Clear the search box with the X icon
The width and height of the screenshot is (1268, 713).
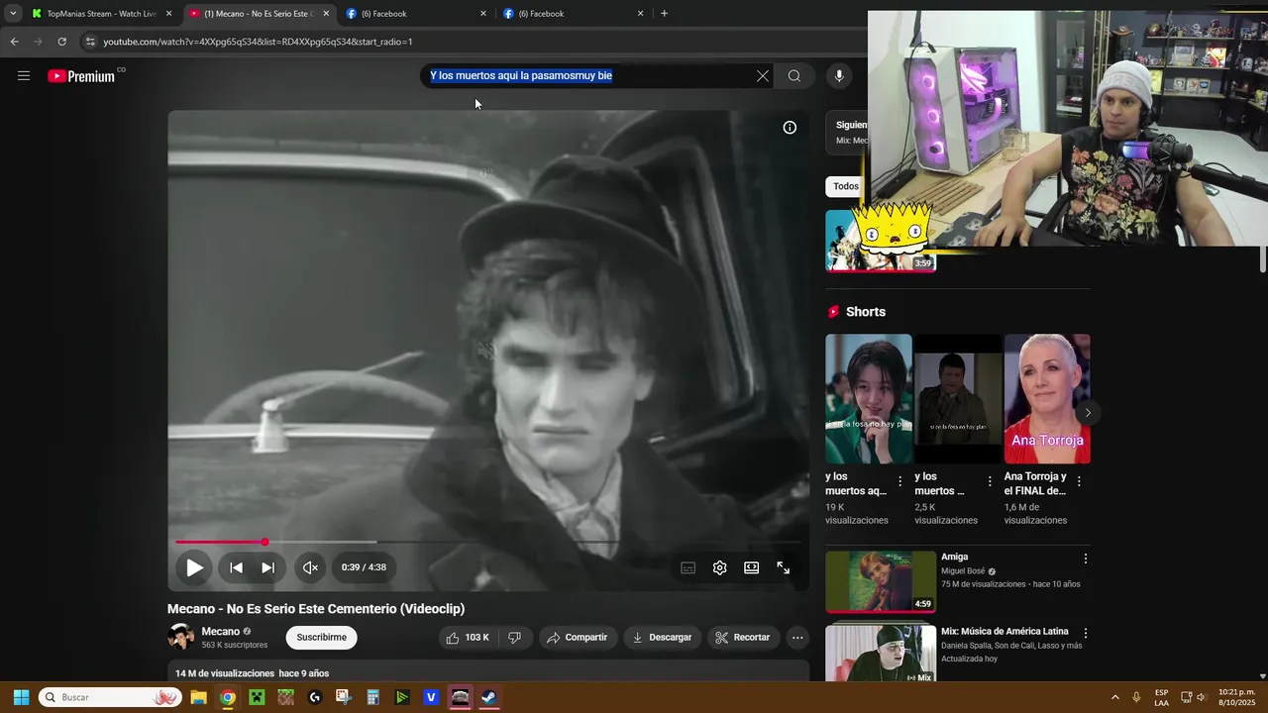click(762, 76)
